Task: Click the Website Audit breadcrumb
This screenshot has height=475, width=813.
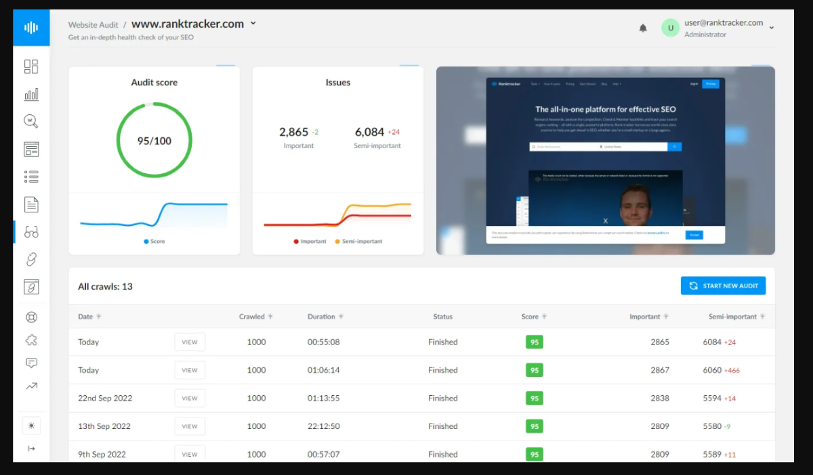Action: click(x=93, y=24)
